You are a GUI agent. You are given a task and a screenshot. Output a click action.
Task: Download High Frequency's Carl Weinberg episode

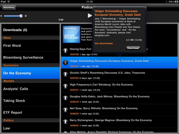(x=65, y=86)
